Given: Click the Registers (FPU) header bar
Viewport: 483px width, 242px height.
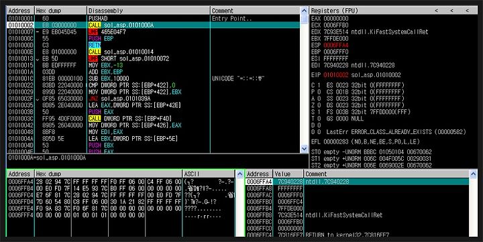Looking at the screenshot, I should (x=393, y=11).
